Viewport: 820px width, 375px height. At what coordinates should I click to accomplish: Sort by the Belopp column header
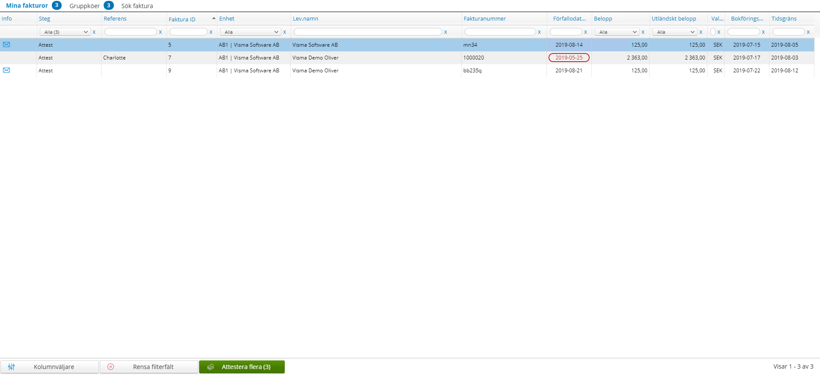(603, 18)
